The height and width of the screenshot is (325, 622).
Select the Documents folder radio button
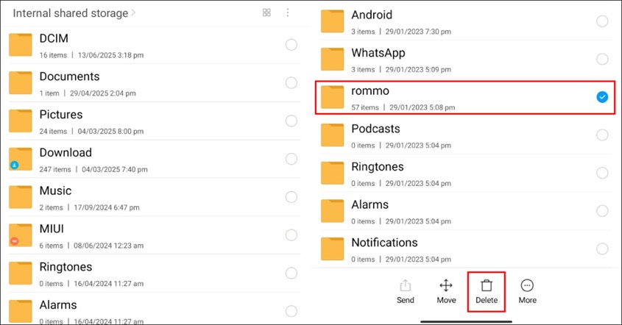point(291,83)
